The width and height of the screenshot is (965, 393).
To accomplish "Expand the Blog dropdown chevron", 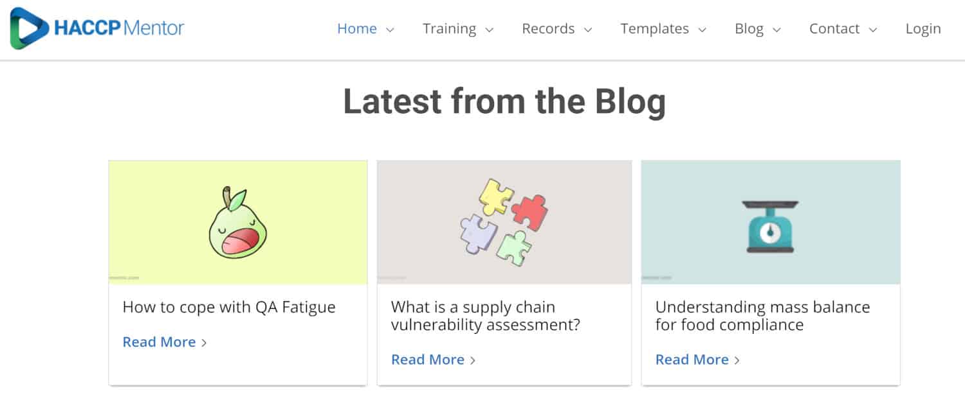I will [x=777, y=30].
